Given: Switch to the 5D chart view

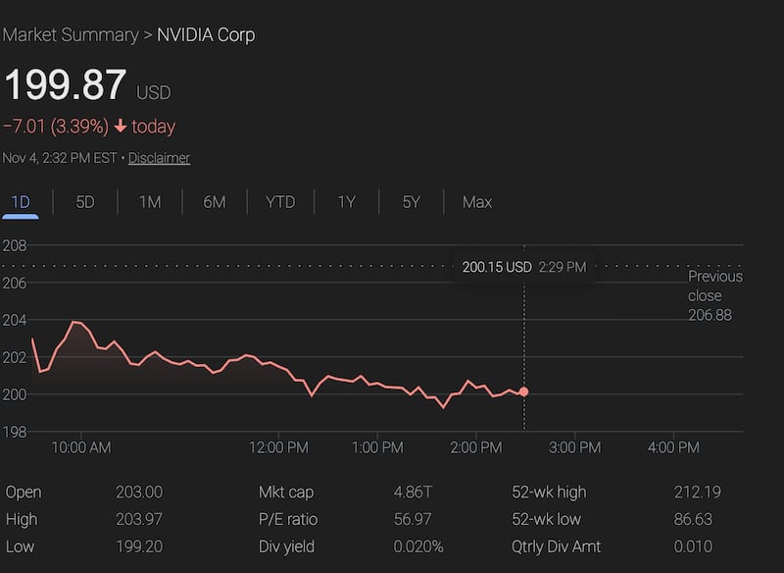Looking at the screenshot, I should coord(84,201).
